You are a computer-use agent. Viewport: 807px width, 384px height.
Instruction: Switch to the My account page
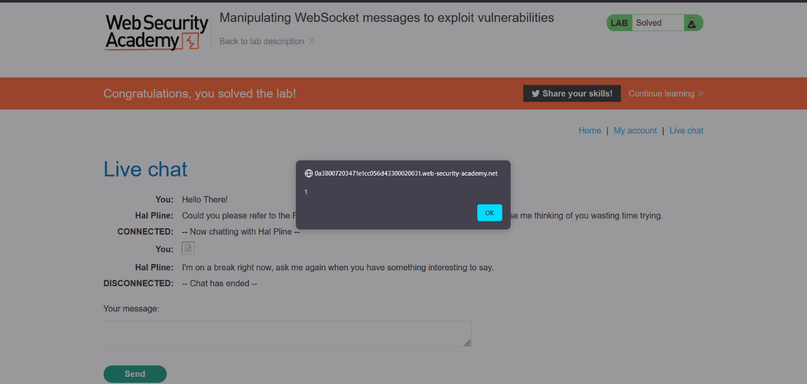coord(635,130)
